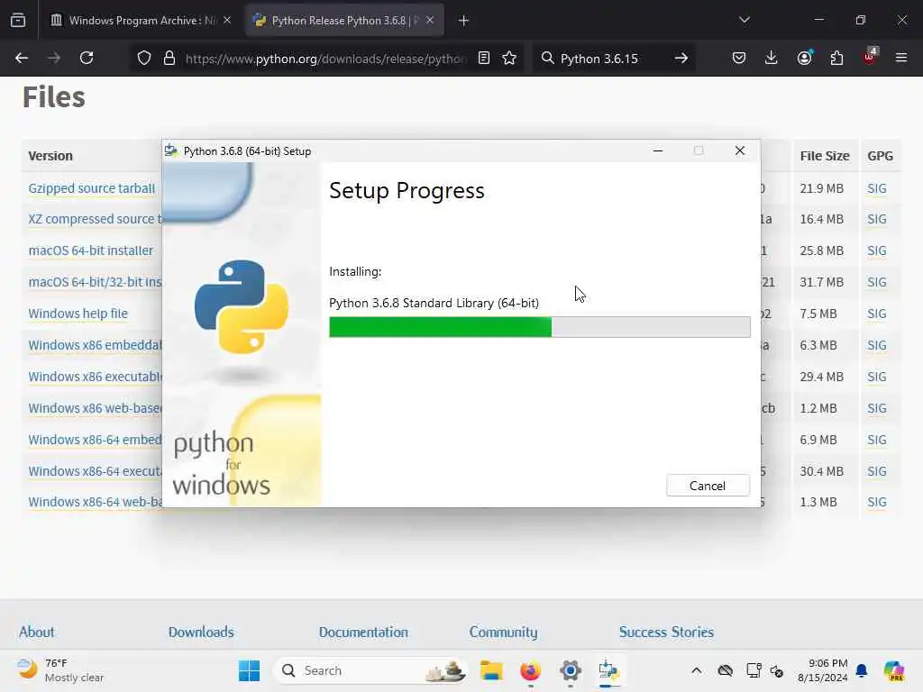Open the macOS 64-bit installer link
The height and width of the screenshot is (692, 923).
click(x=91, y=250)
